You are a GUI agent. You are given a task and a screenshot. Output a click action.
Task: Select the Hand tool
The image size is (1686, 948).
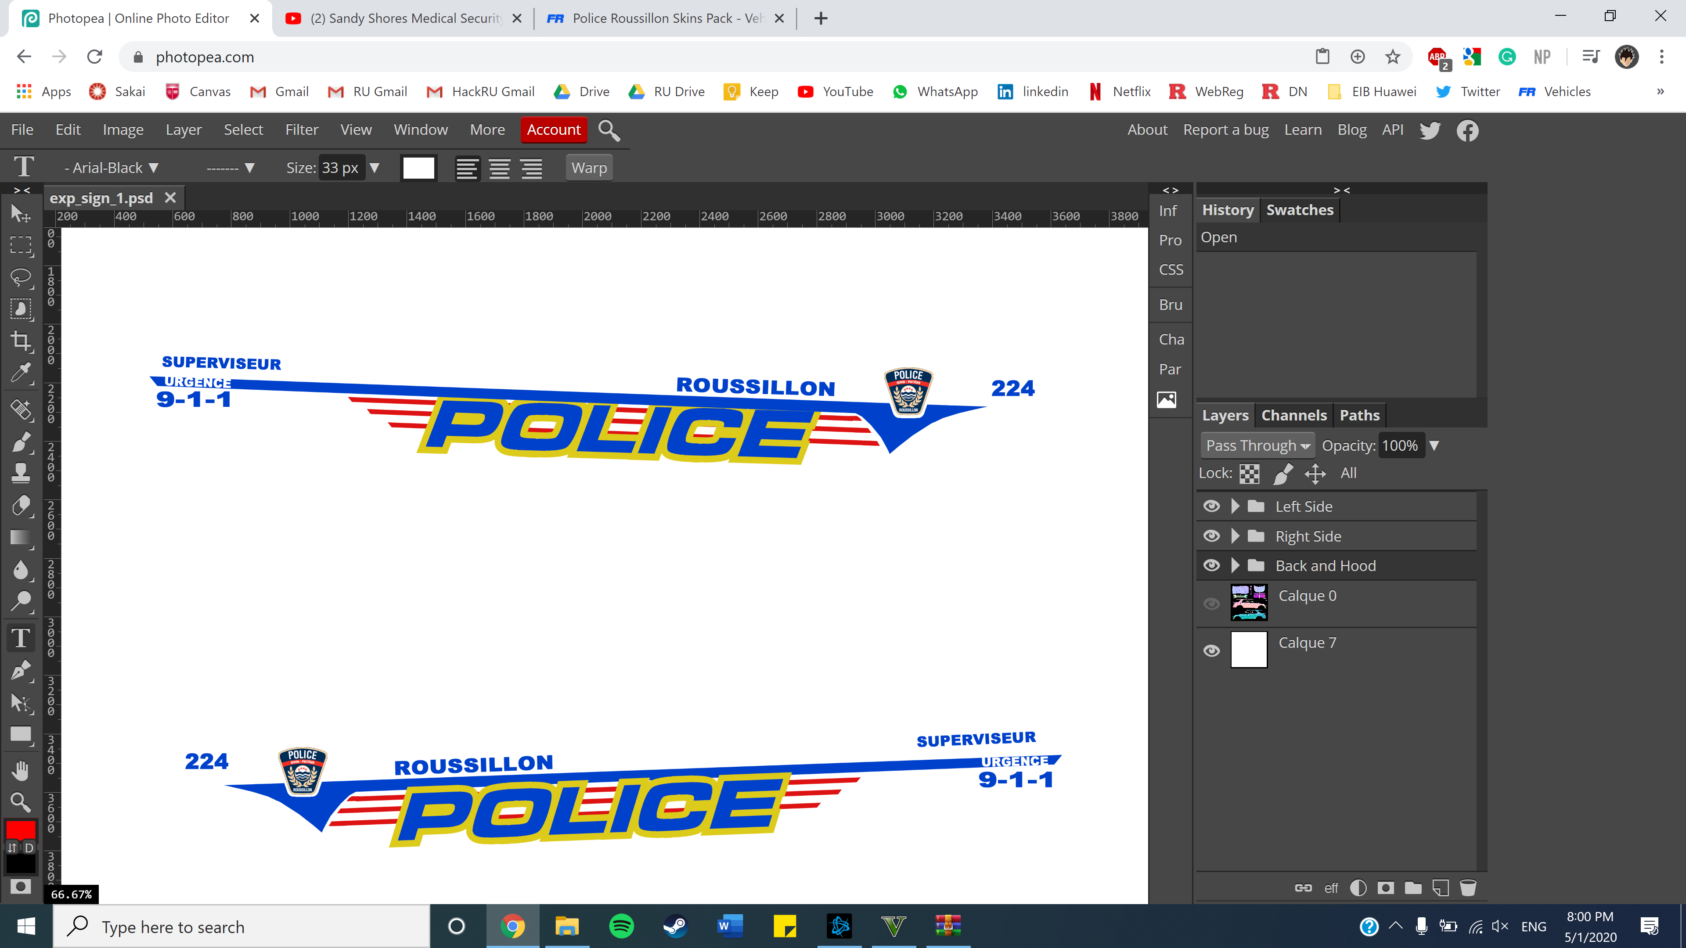[20, 770]
